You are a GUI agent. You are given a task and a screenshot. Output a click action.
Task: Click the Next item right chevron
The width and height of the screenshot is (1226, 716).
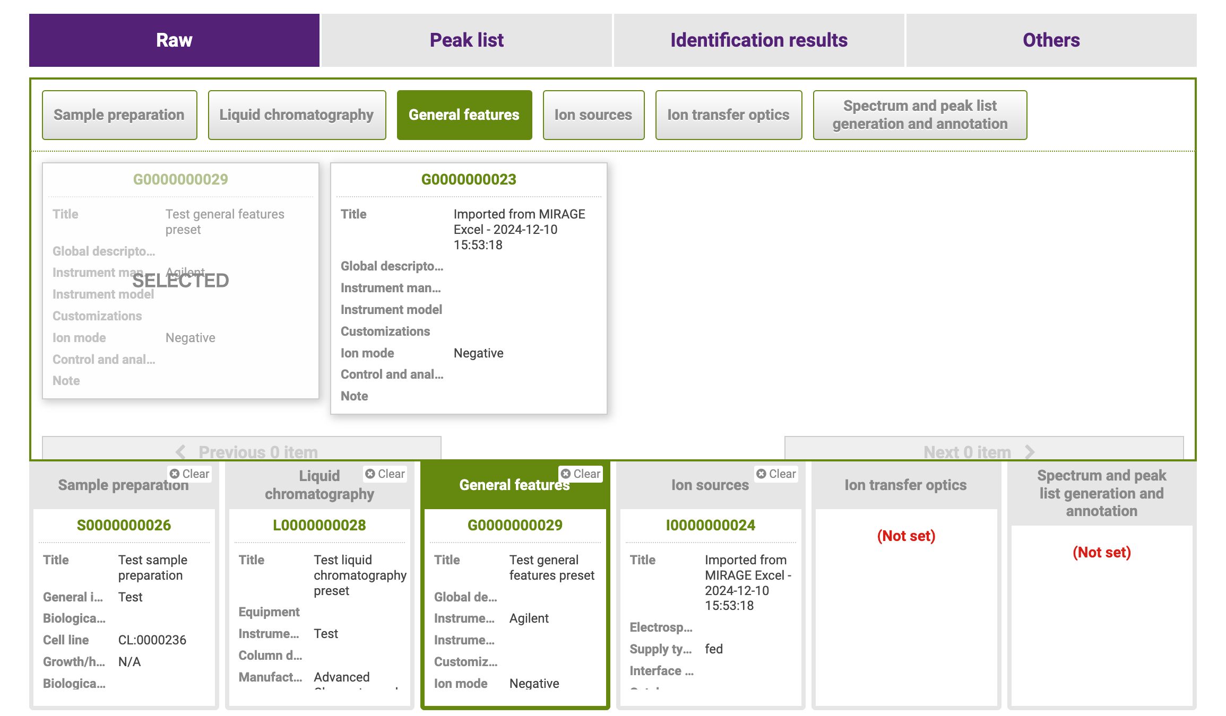pos(1030,452)
